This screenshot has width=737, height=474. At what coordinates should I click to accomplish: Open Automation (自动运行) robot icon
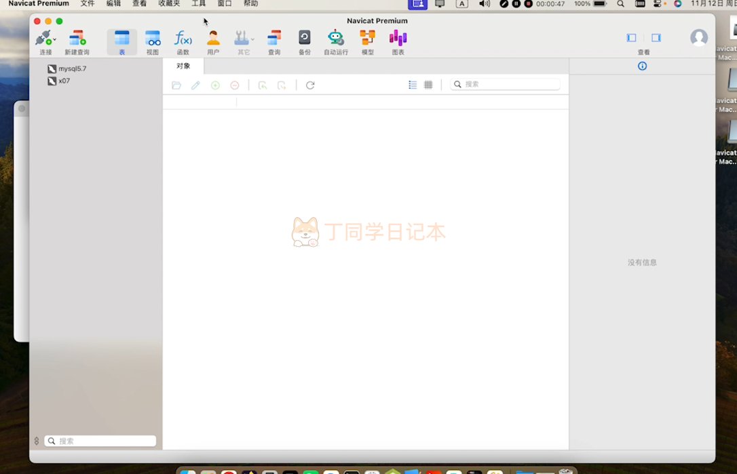coord(335,38)
